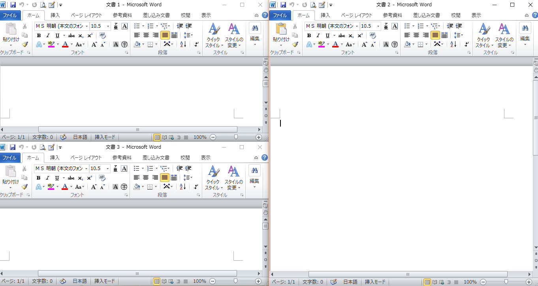Increase the indent in 文書 3

(188, 169)
